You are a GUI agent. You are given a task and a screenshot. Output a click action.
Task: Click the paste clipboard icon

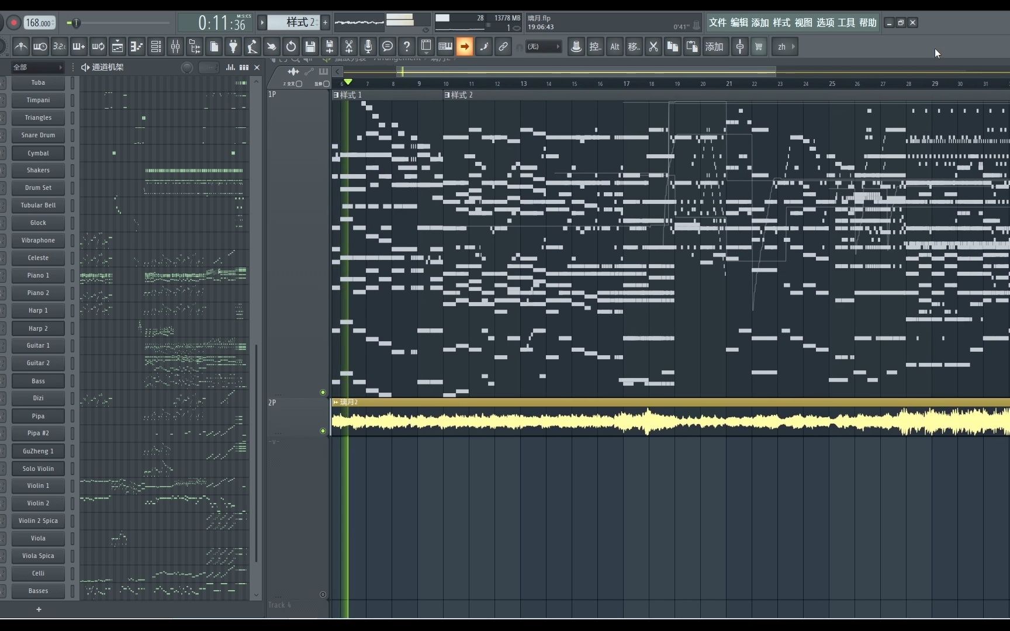coord(692,47)
